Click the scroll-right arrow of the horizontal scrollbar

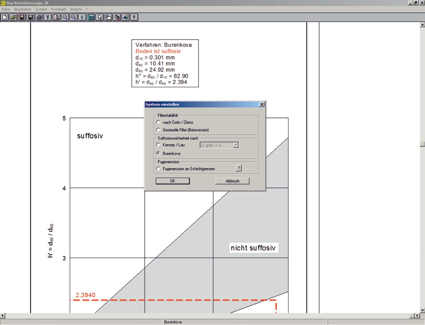417,316
